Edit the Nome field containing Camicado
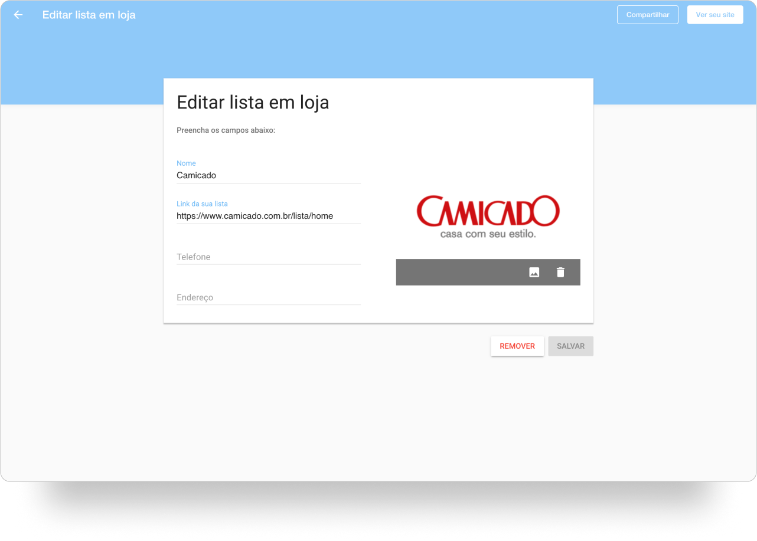 (x=269, y=175)
